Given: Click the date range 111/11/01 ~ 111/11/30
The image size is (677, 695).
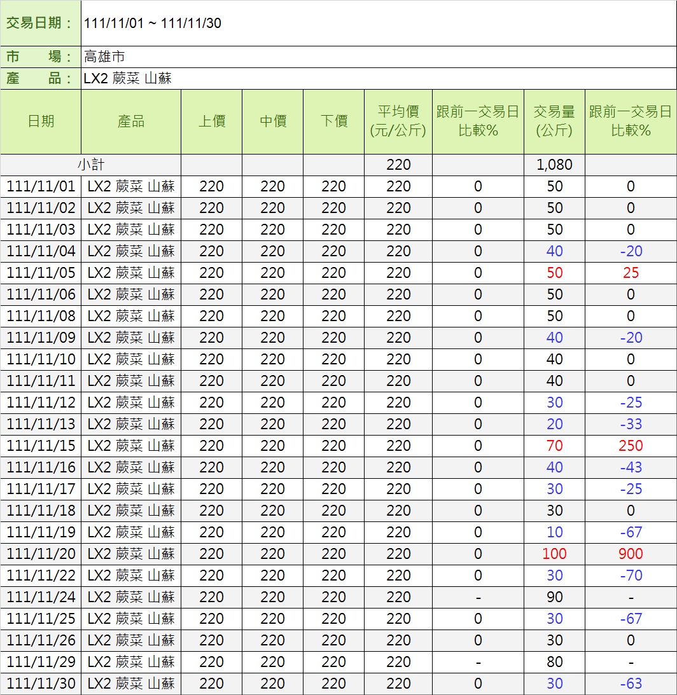Looking at the screenshot, I should click(x=153, y=24).
